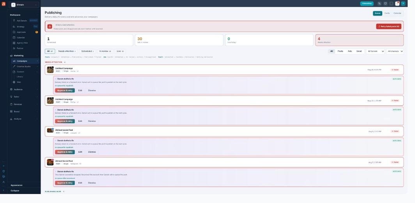Screen dimensions: 415x203
Task: Switch to the Cards view tab
Action: coord(387,13)
